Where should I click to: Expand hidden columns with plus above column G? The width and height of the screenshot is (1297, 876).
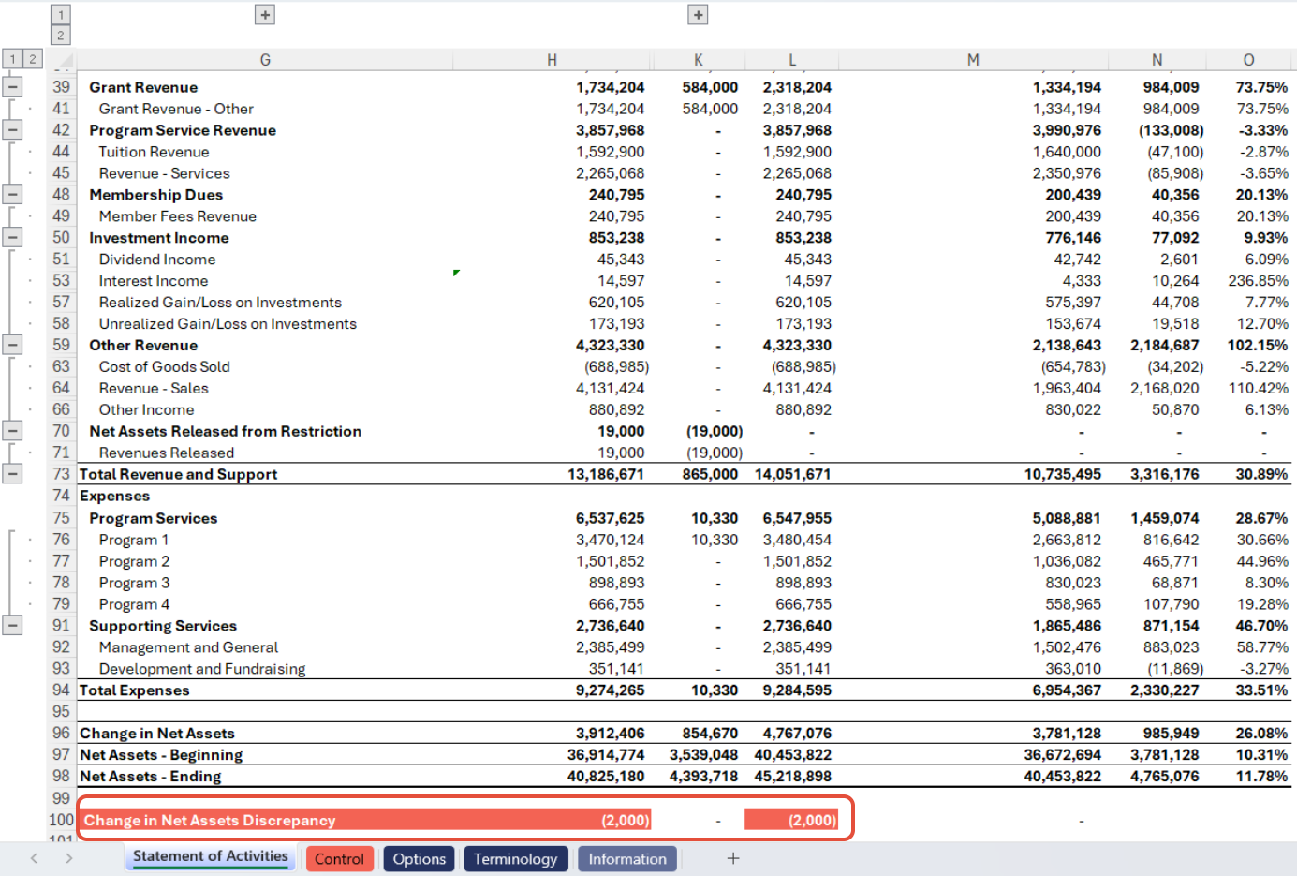265,15
